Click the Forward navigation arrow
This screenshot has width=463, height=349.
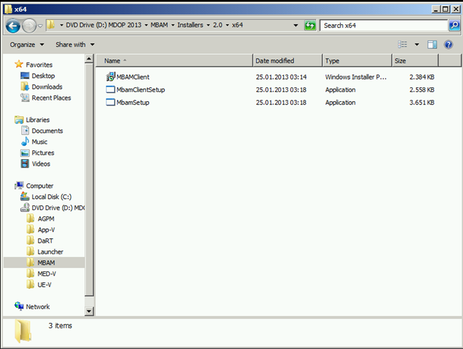click(29, 26)
